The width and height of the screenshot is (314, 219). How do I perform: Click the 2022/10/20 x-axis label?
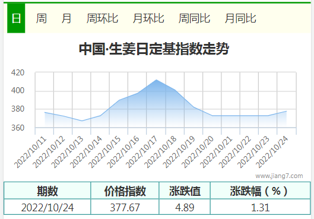pos(198,153)
